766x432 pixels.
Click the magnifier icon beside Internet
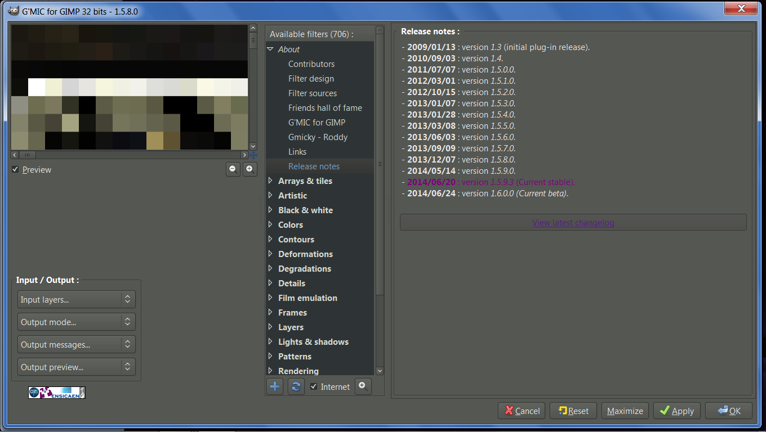point(363,386)
